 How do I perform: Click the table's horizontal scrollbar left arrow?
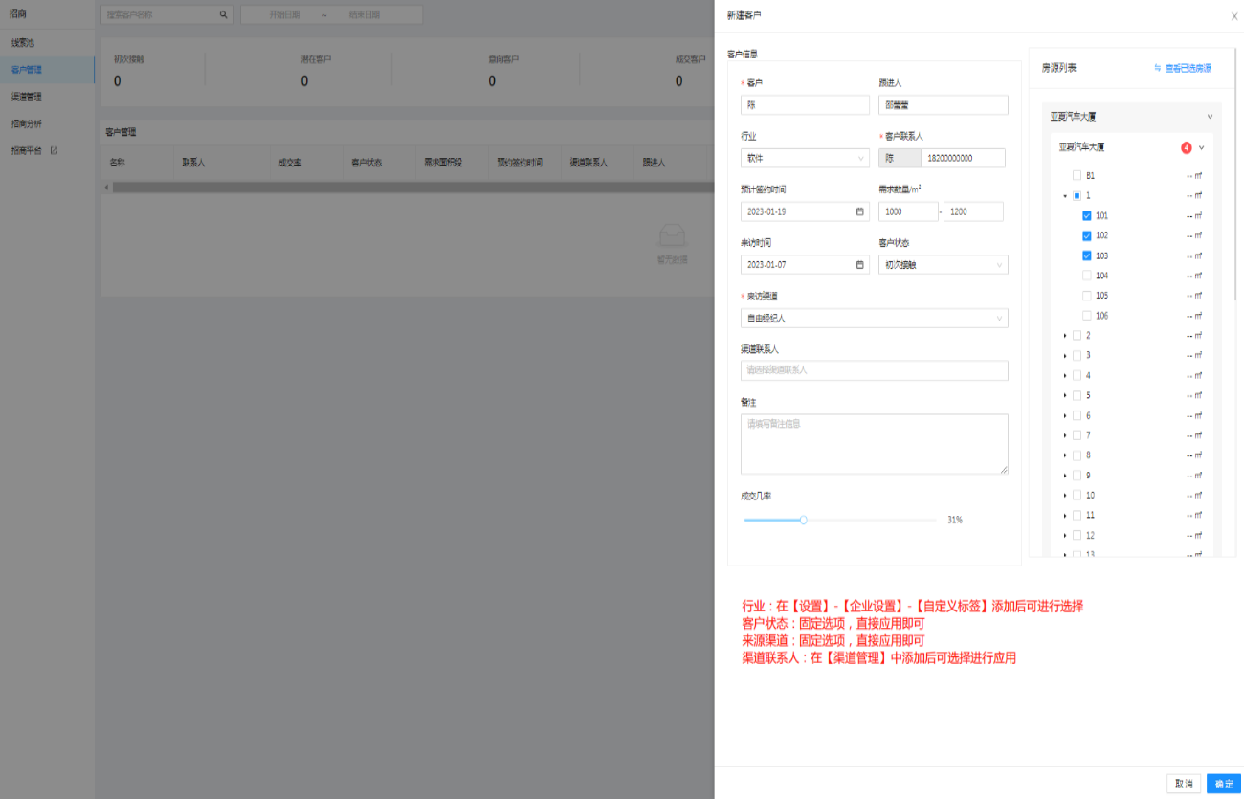pyautogui.click(x=107, y=188)
